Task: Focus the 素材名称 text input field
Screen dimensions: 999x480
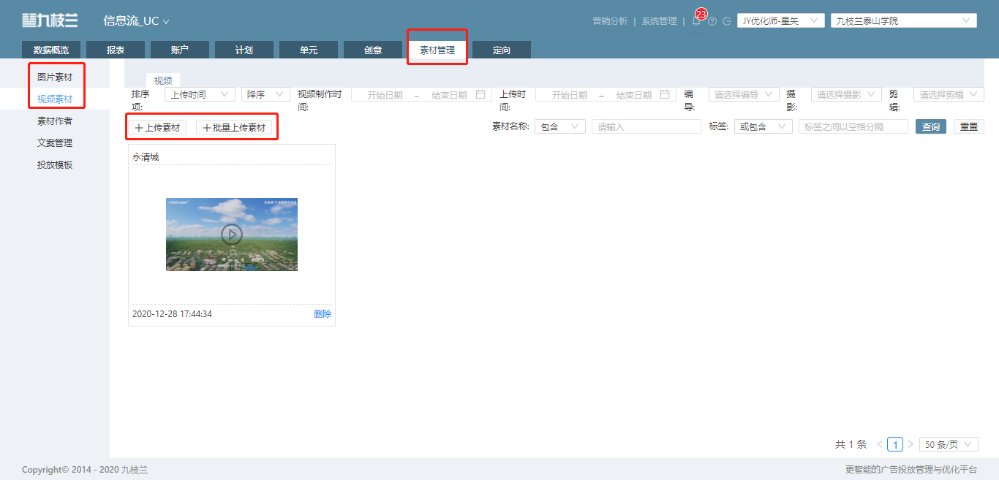Action: (646, 126)
